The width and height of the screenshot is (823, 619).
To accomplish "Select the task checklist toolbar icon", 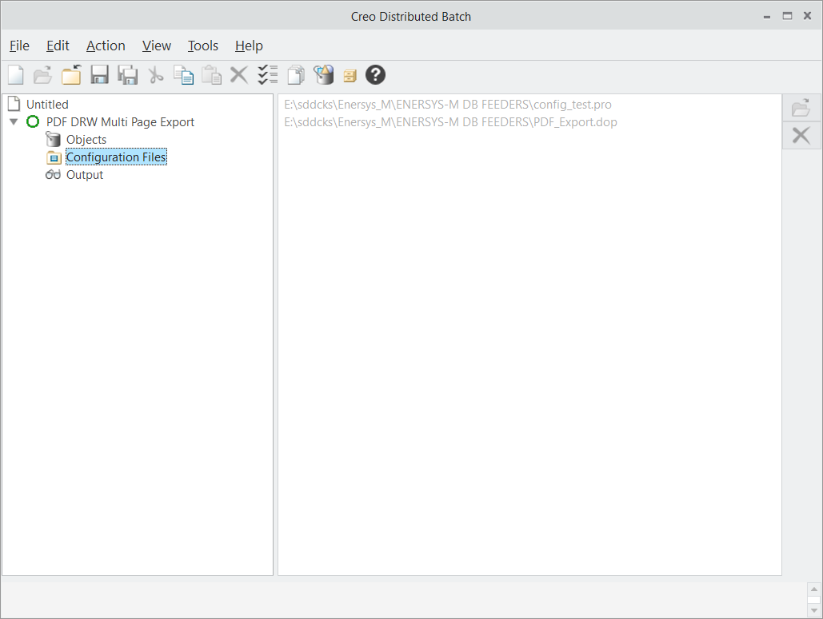I will click(x=267, y=74).
